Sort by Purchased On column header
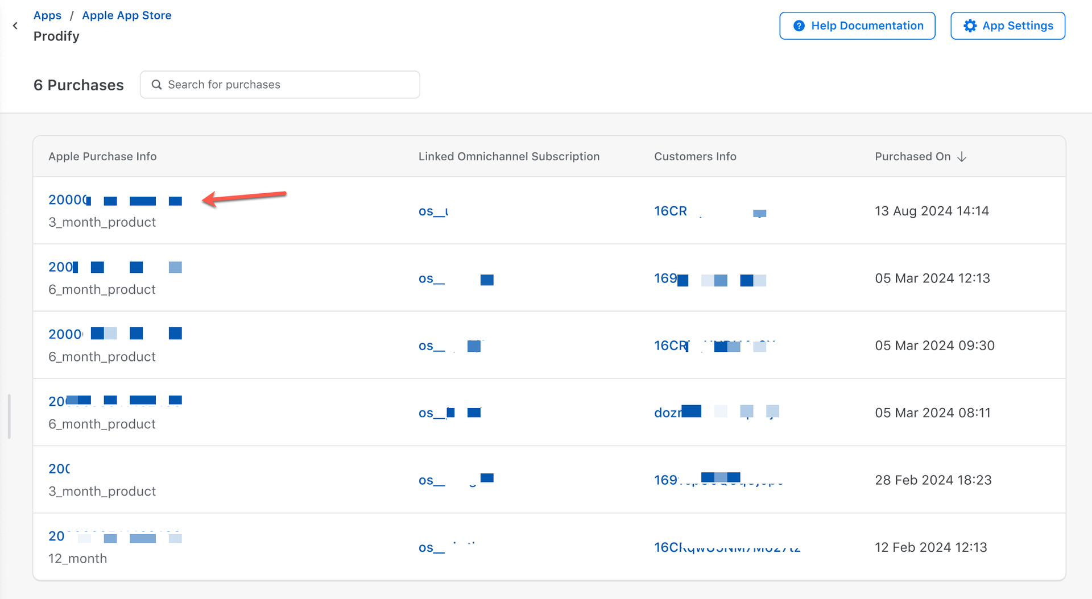Viewport: 1092px width, 599px height. tap(912, 157)
